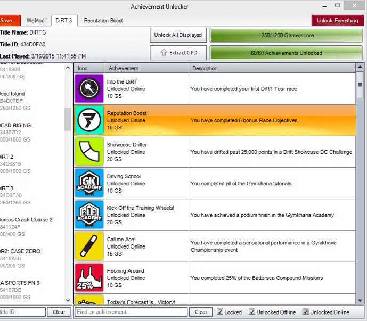The image size is (367, 321).
Task: Click the Save button
Action: tap(10, 21)
